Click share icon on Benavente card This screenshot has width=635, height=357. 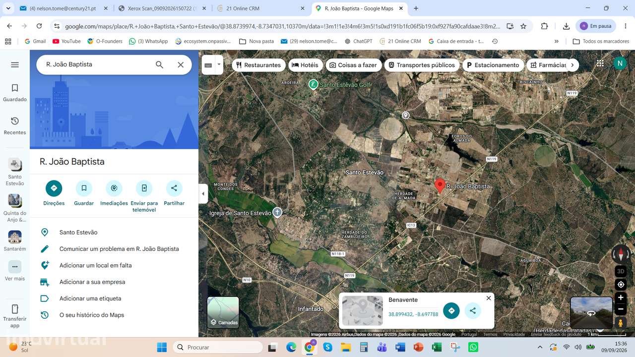click(473, 311)
